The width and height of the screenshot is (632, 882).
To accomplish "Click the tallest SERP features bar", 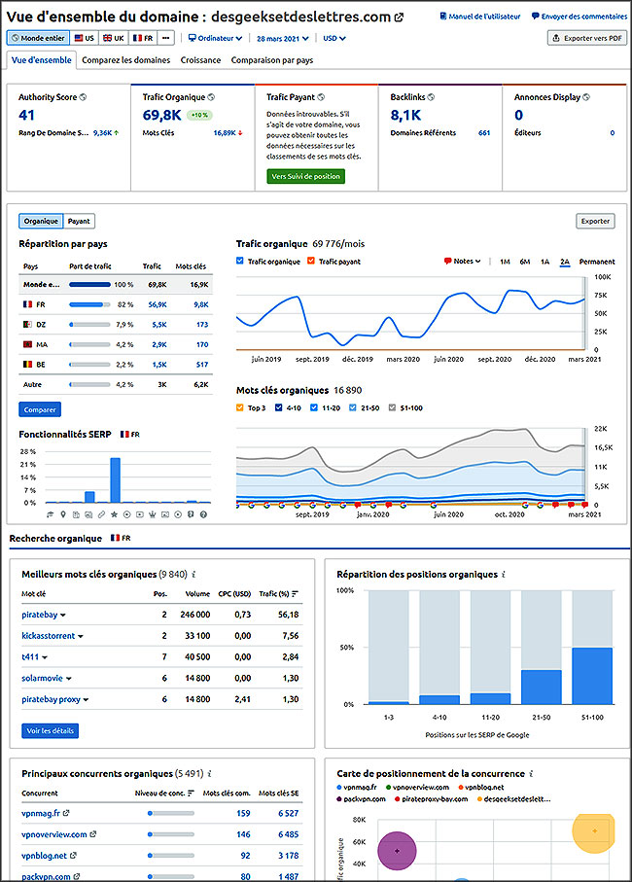I will tap(116, 479).
